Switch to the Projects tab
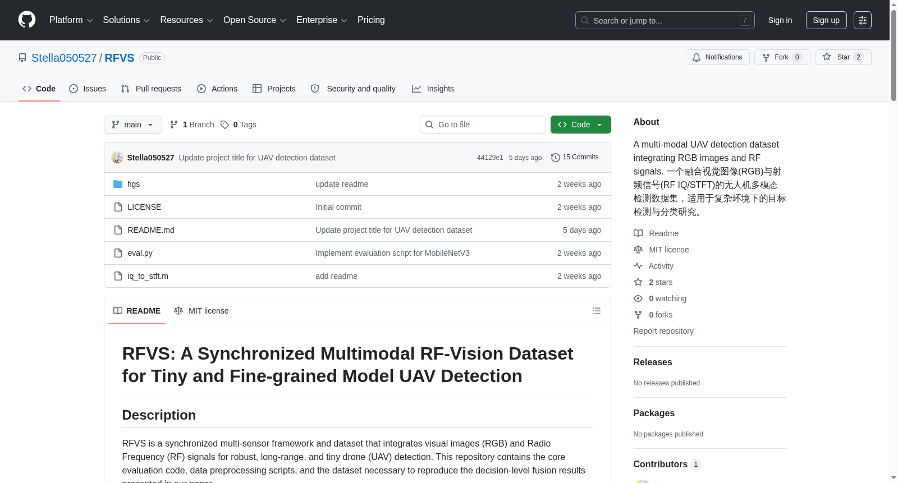This screenshot has width=898, height=483. coord(274,89)
